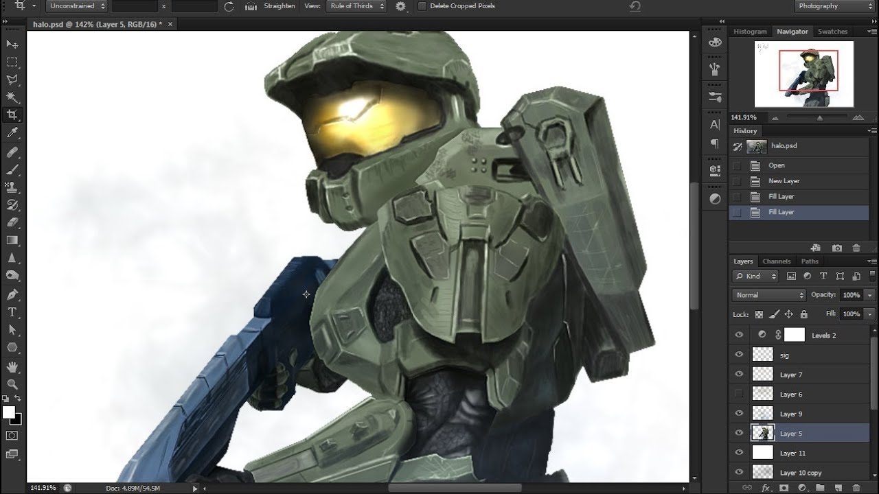This screenshot has height=494, width=879.
Task: Open the Character panel icon
Action: coord(715,124)
